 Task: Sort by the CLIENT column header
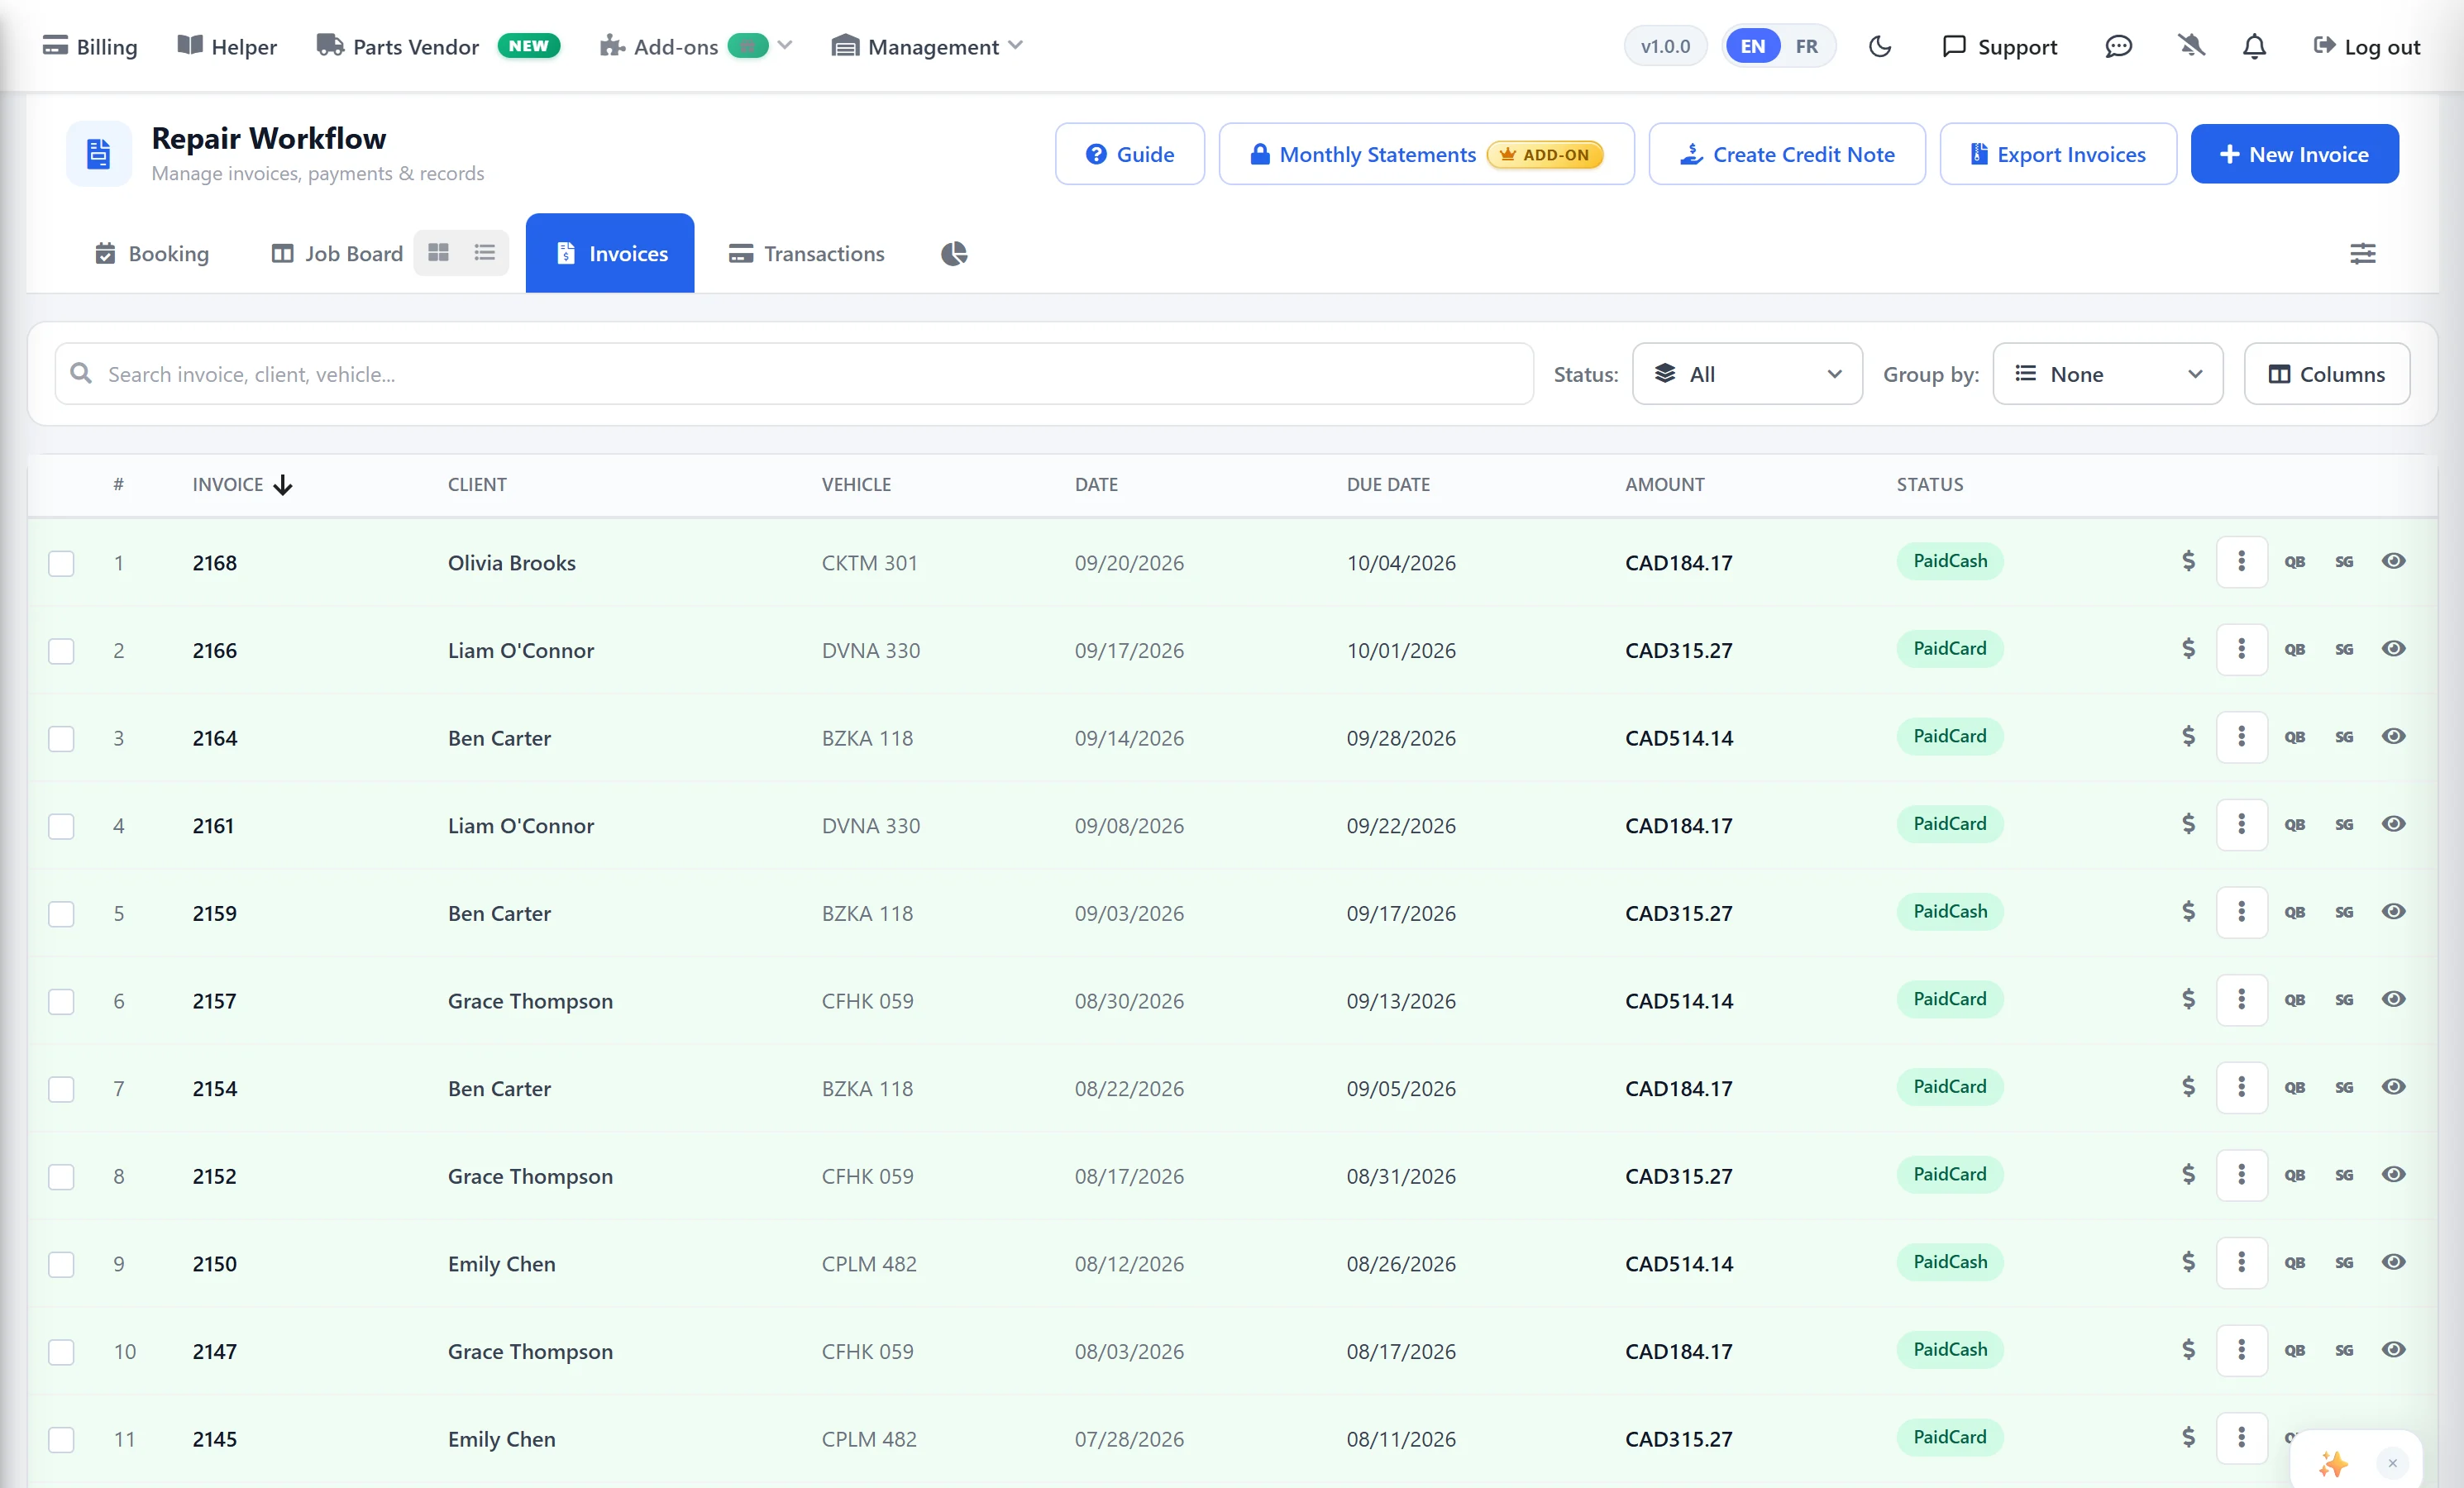pos(477,485)
